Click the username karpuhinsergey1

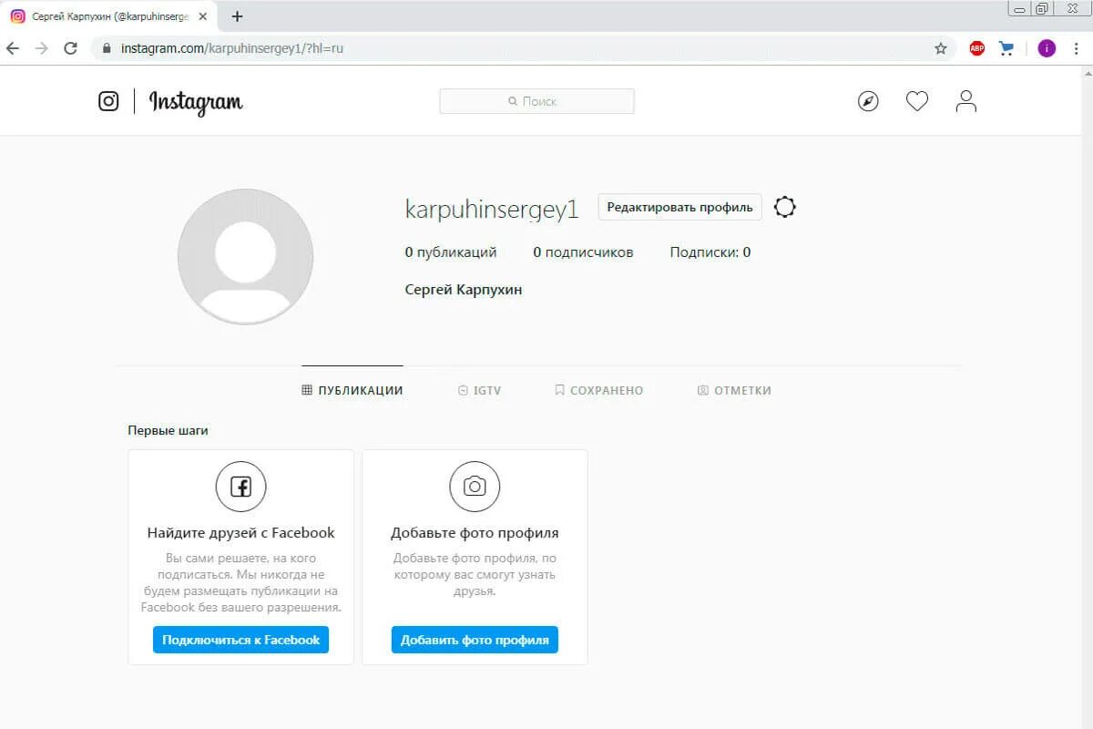point(492,209)
